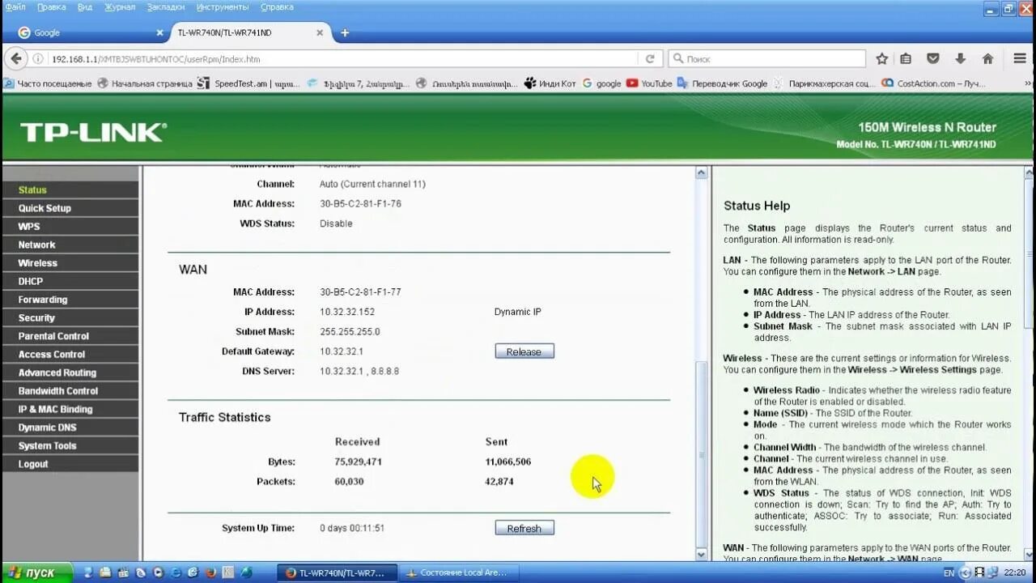1036x583 pixels.
Task: Open the Вид menu
Action: tap(85, 7)
